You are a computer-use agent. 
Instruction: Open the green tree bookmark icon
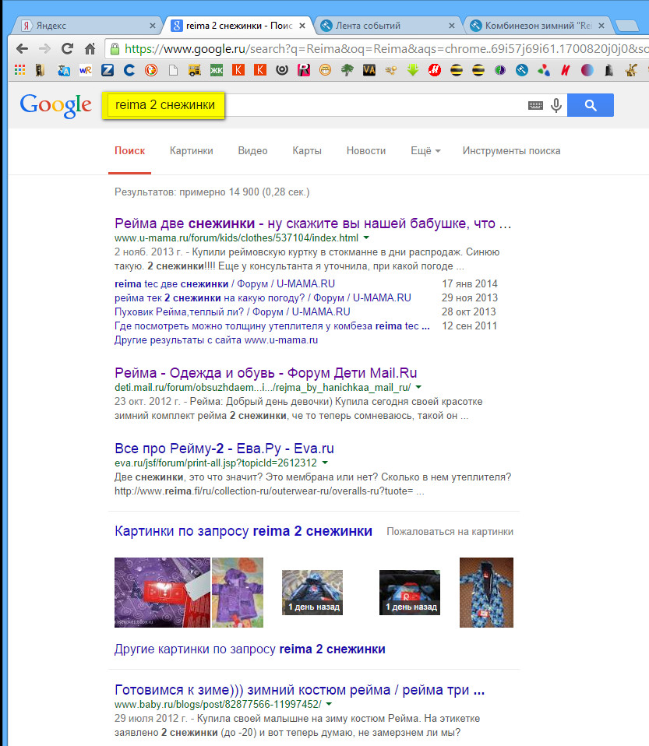point(347,70)
